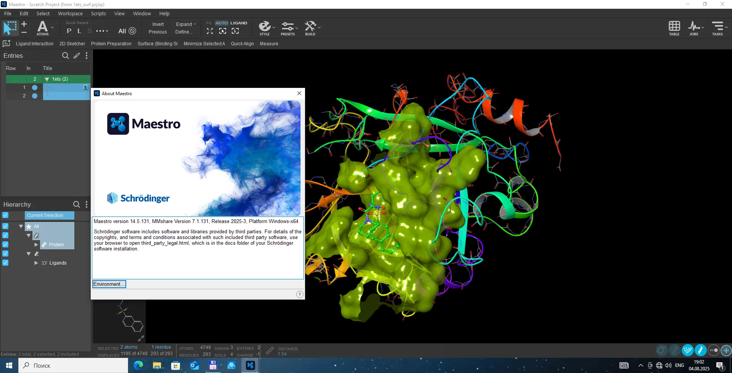Image resolution: width=732 pixels, height=373 pixels.
Task: Collapse the All node in Hierarchy
Action: [21, 226]
